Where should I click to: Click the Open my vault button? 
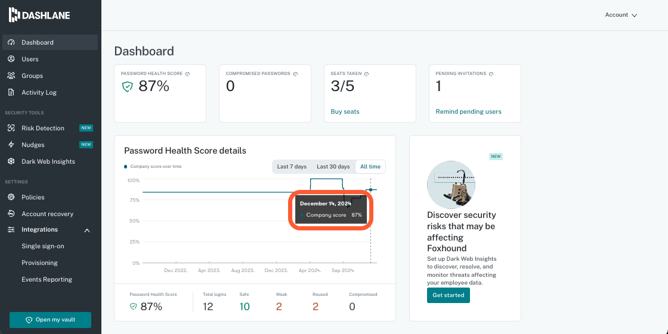click(50, 320)
